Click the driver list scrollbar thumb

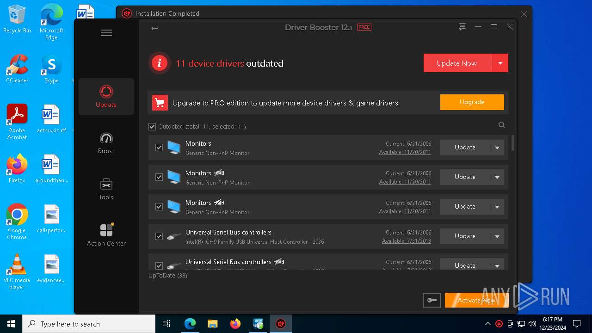tap(512, 143)
